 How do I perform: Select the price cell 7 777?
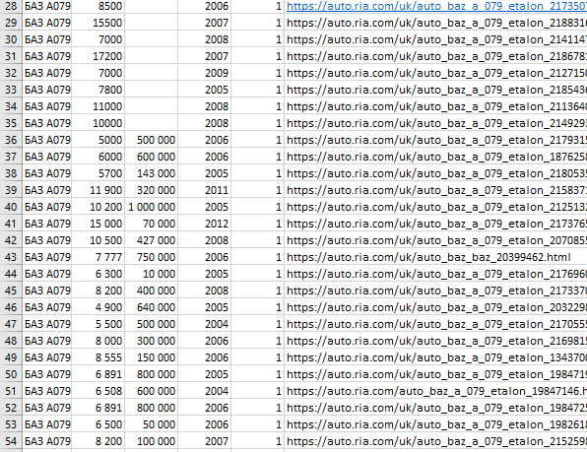[x=98, y=257]
